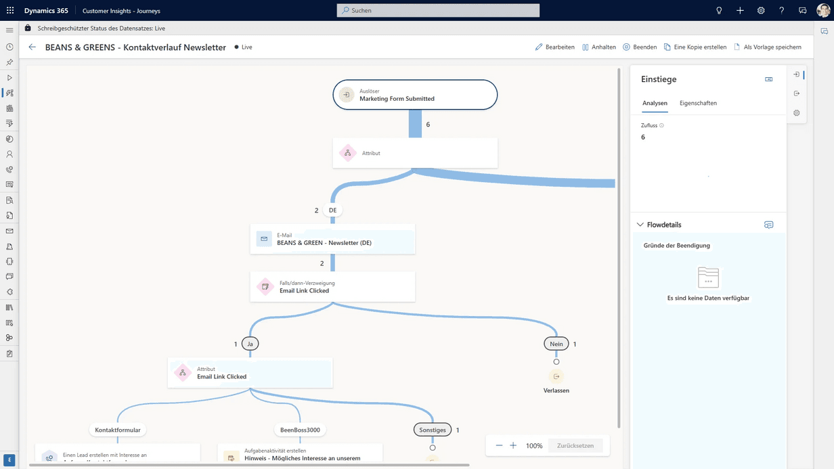Open the Dynamics 365 app launcher grid
Screen dimensions: 834x469
click(x=10, y=11)
